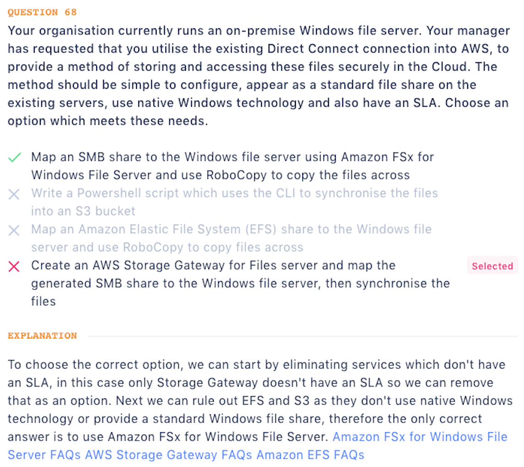The height and width of the screenshot is (467, 524).
Task: Click the green checkmark beside the FSx answer
Action: pos(14,157)
